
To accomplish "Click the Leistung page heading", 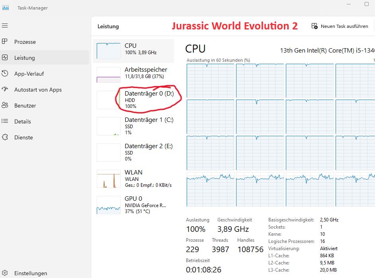I will 108,26.
